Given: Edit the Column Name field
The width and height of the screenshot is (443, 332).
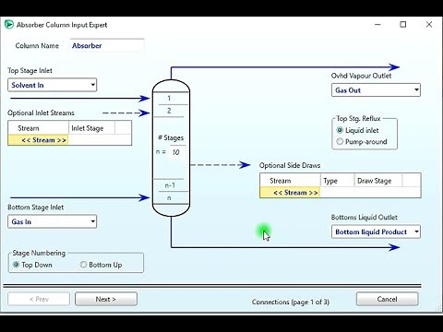Looking at the screenshot, I should pos(107,45).
